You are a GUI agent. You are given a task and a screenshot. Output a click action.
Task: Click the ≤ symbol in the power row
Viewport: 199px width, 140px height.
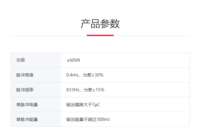68,60
